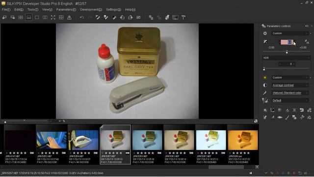
Task: Toggle the reservation mark checkbox icon
Action: point(138,18)
